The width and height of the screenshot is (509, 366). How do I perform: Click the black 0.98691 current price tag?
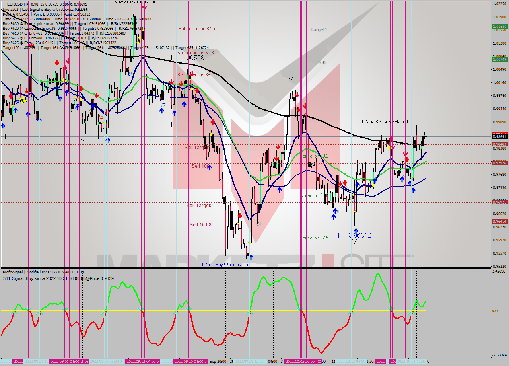click(x=499, y=136)
